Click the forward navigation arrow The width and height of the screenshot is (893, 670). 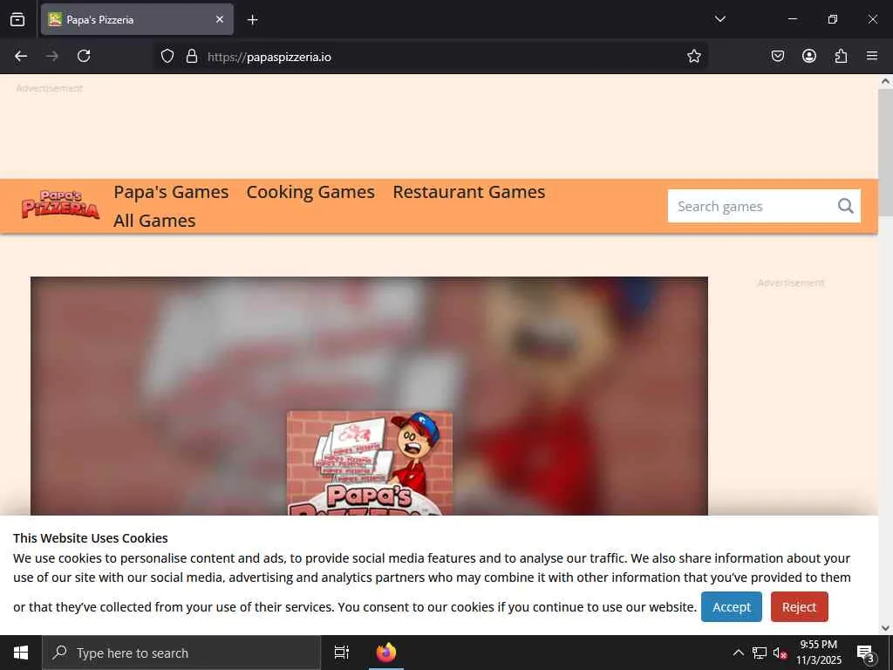click(x=51, y=56)
